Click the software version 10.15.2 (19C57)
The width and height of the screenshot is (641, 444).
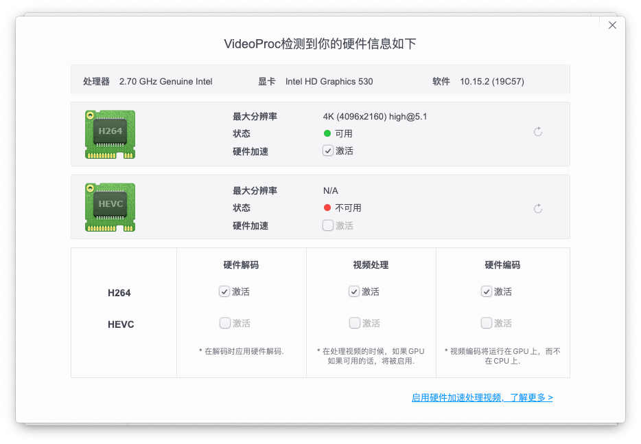click(x=492, y=81)
